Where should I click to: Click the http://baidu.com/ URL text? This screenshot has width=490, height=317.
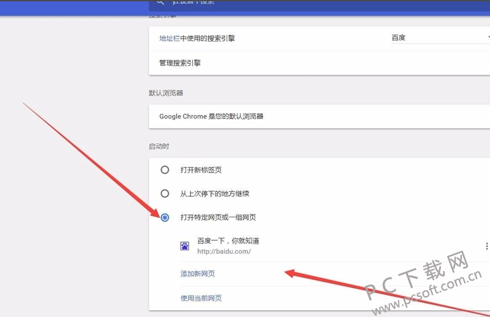[224, 251]
